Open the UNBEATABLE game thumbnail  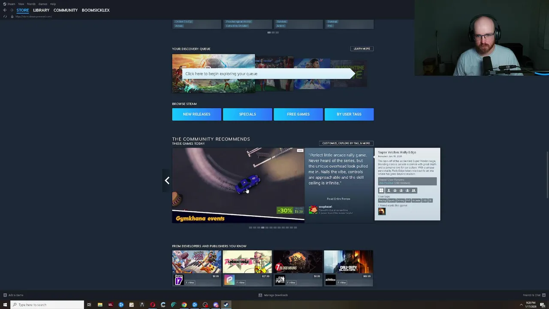(247, 262)
